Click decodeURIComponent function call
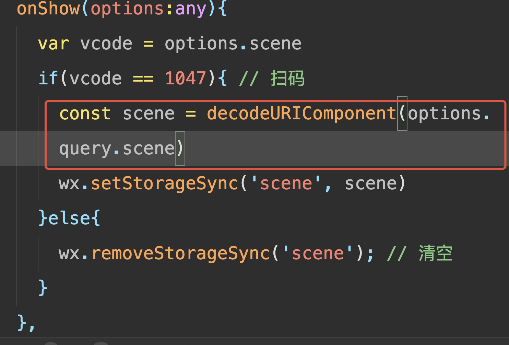This screenshot has height=345, width=509. click(x=301, y=114)
